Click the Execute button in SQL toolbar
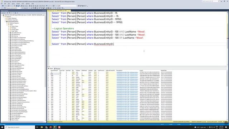Screen dimensions: 229x129 coord(25,8)
